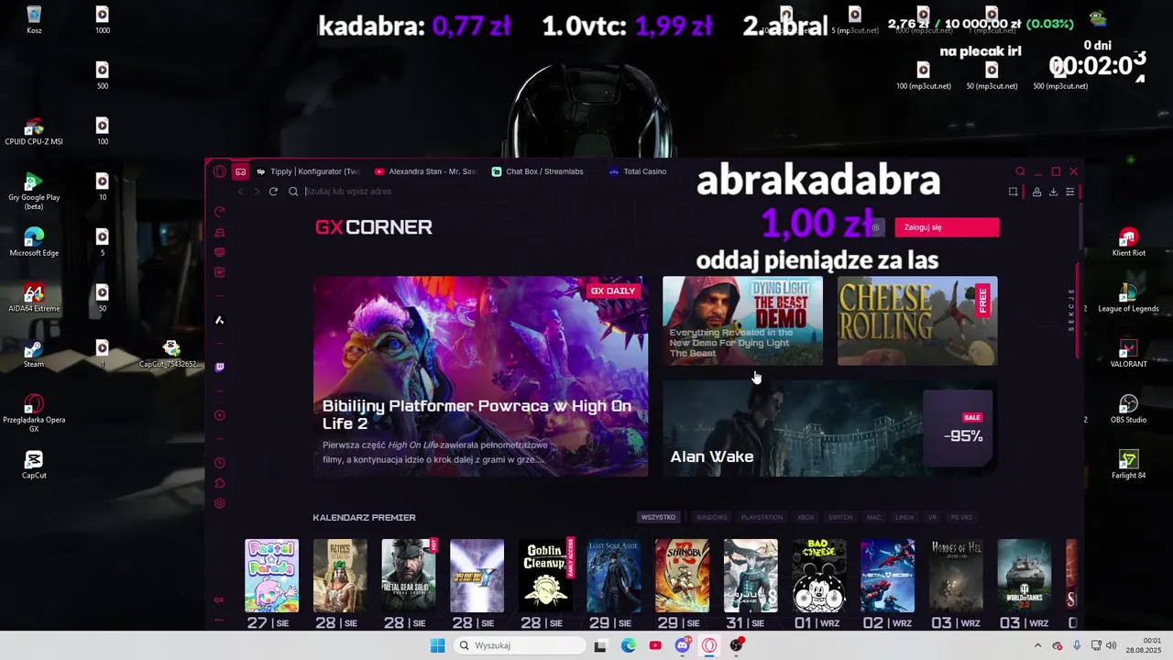Screen dimensions: 1173x660
Task: Open the Cheese Rolling free game card
Action: click(x=917, y=321)
